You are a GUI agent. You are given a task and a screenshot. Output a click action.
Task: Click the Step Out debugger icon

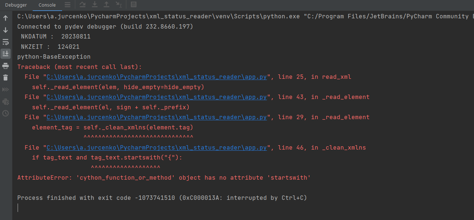[106, 5]
